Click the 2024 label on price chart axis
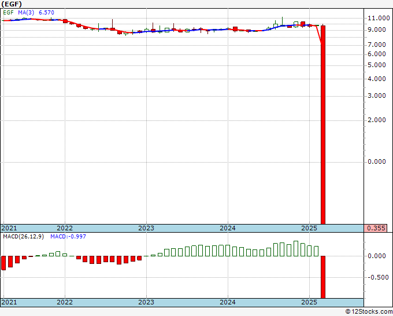 (x=228, y=228)
